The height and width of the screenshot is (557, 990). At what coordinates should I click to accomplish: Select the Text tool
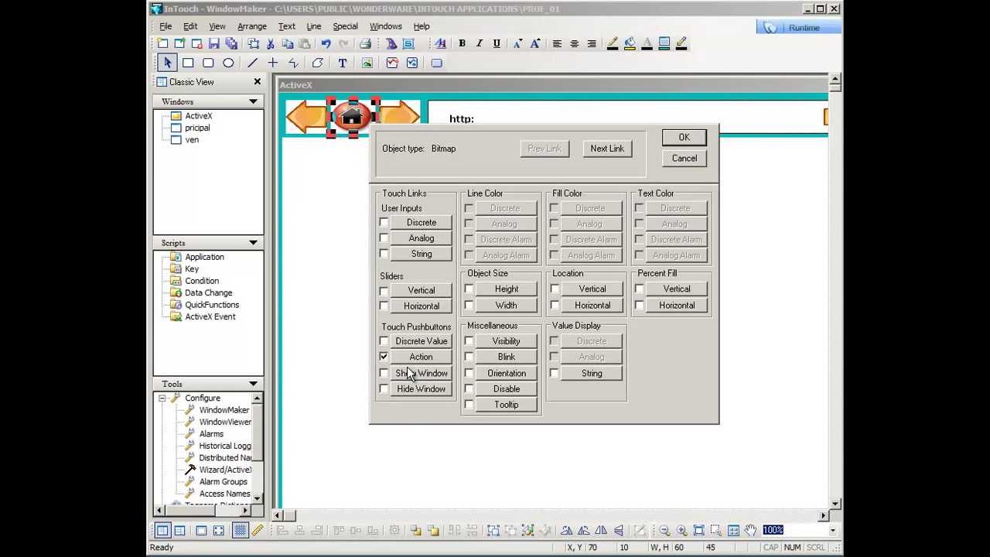click(342, 63)
